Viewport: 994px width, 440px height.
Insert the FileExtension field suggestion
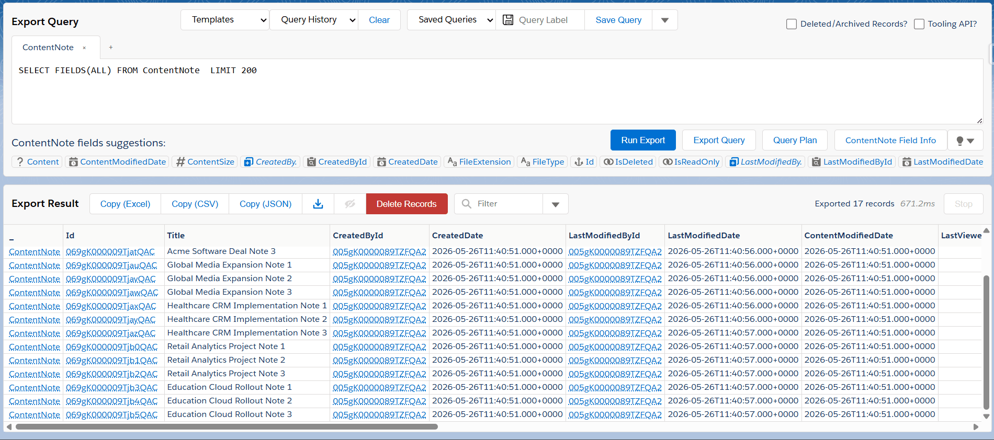pos(479,162)
